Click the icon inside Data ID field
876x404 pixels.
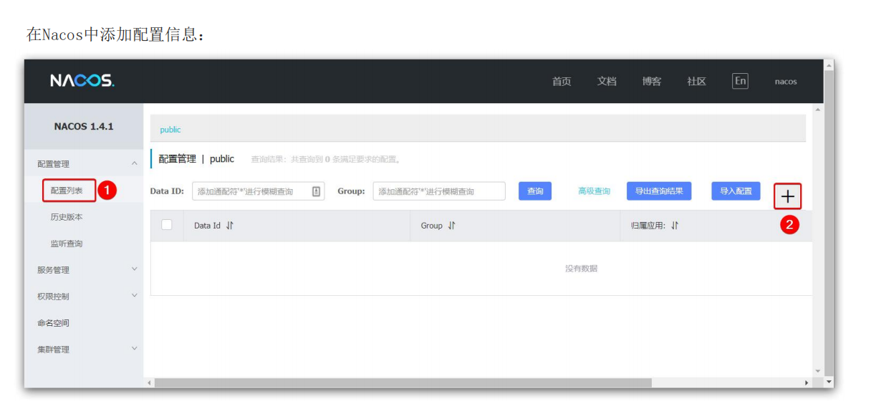coord(316,191)
